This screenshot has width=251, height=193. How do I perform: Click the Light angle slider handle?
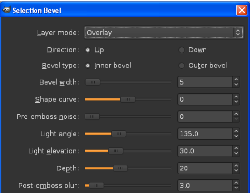pos(119,133)
